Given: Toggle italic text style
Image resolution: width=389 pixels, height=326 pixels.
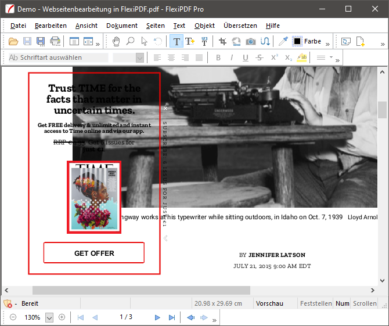Looking at the screenshot, I should [232, 57].
